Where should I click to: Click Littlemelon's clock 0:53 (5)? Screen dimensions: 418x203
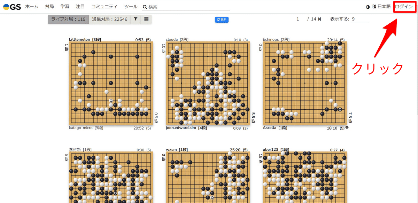tap(143, 40)
